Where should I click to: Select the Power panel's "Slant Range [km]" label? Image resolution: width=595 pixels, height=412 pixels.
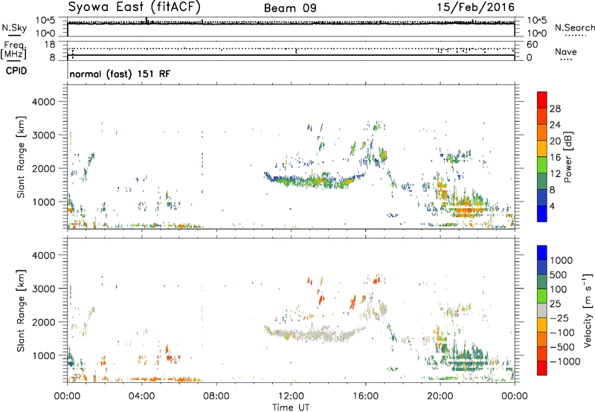tap(21, 157)
